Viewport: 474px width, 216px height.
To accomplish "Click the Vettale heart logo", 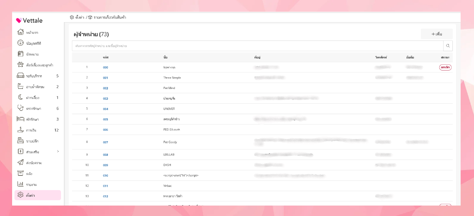I will coord(19,20).
